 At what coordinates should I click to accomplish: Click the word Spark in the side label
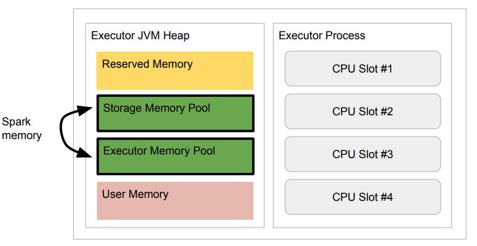pyautogui.click(x=16, y=122)
